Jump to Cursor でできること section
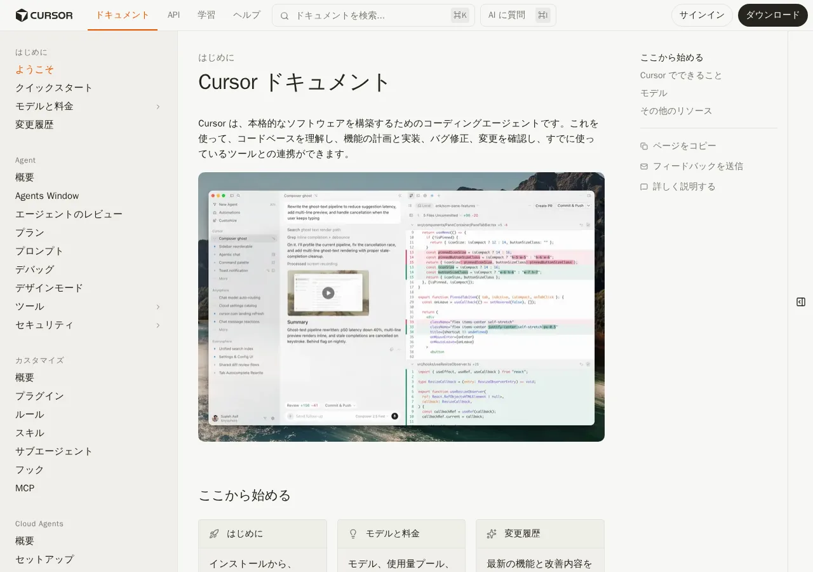Image resolution: width=813 pixels, height=572 pixels. [682, 76]
